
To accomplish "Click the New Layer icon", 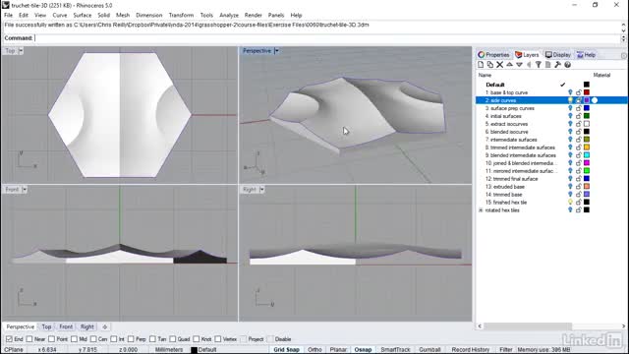I will (481, 65).
